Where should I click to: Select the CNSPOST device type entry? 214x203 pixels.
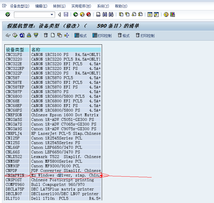tap(14, 180)
